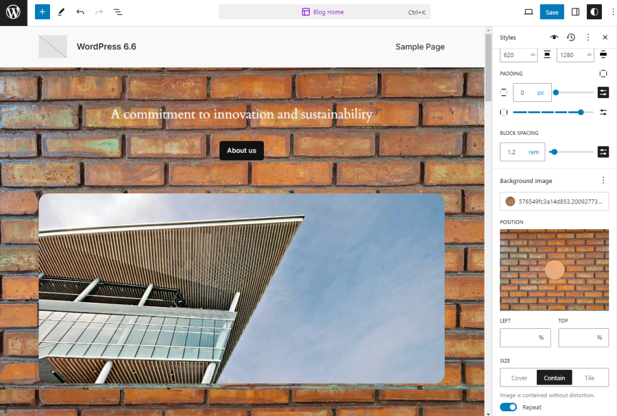This screenshot has width=617, height=416.
Task: Disable the Repeat toggle
Action: click(x=508, y=407)
